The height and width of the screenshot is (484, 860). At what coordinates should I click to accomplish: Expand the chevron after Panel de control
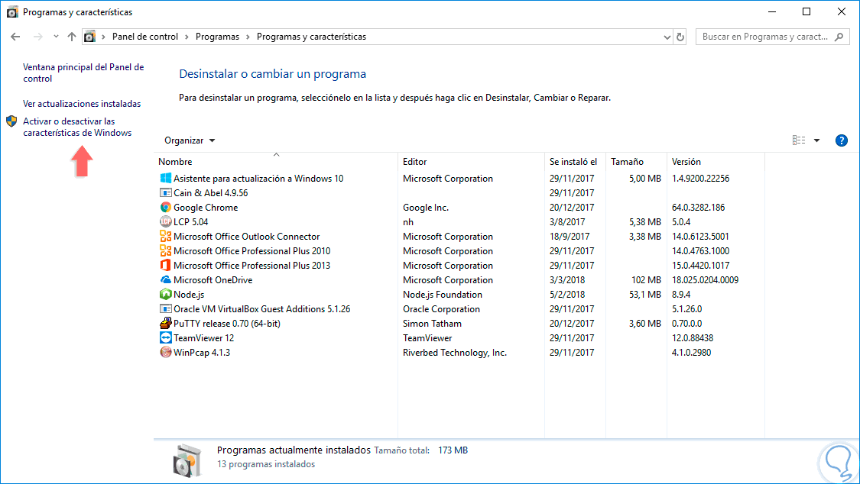(187, 37)
